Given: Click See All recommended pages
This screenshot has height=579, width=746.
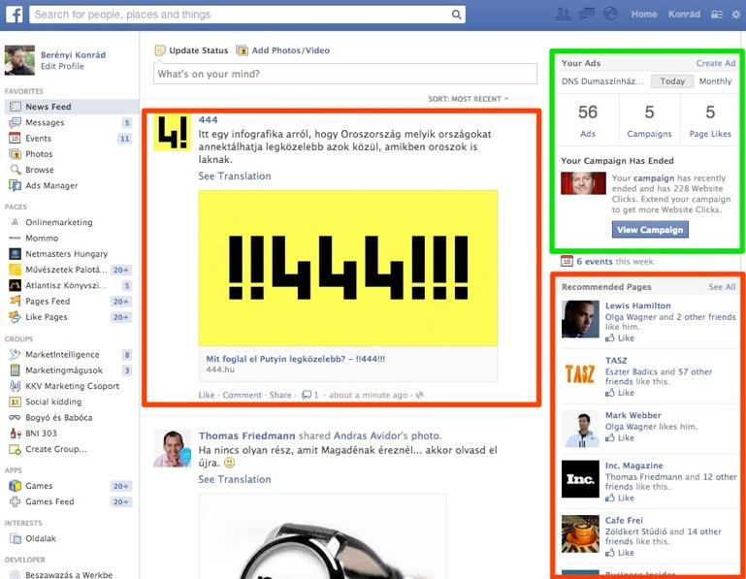Looking at the screenshot, I should [722, 287].
